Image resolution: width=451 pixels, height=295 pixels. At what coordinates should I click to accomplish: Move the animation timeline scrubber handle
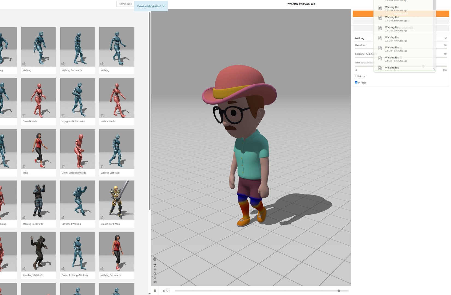point(339,291)
